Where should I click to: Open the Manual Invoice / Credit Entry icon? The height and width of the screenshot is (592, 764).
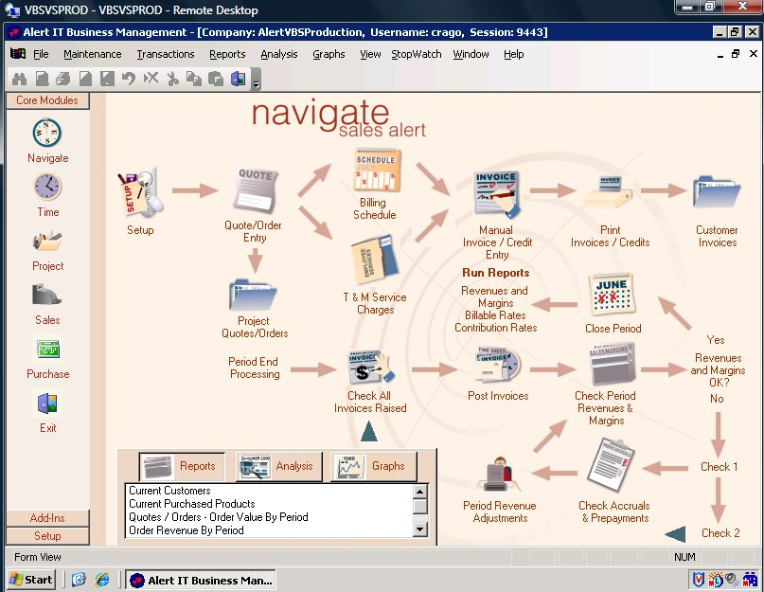pyautogui.click(x=496, y=194)
